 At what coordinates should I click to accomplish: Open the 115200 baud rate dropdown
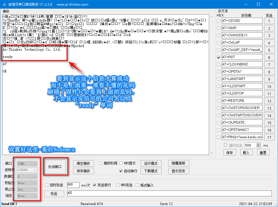(x=35, y=170)
